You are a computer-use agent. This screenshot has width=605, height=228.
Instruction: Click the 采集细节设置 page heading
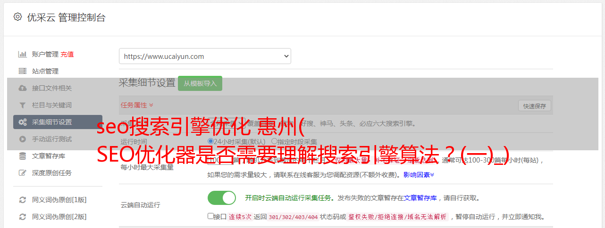click(x=147, y=83)
